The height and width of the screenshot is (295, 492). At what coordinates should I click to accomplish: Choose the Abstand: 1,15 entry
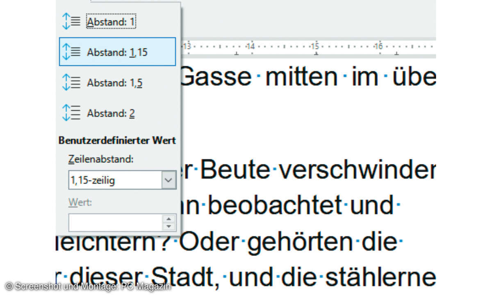[x=117, y=52]
